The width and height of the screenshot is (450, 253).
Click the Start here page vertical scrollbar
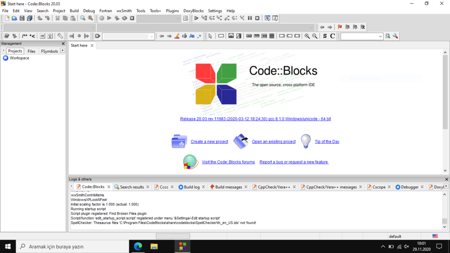[445, 92]
